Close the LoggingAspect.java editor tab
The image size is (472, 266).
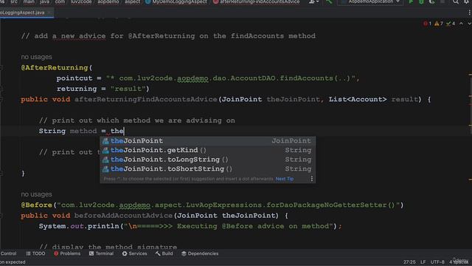pyautogui.click(x=49, y=13)
